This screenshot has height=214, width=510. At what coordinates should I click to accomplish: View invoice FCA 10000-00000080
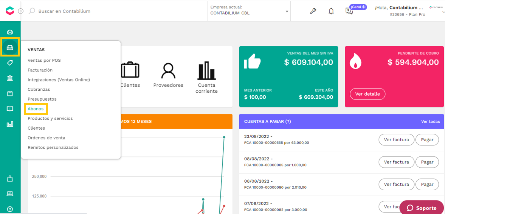pos(396,184)
